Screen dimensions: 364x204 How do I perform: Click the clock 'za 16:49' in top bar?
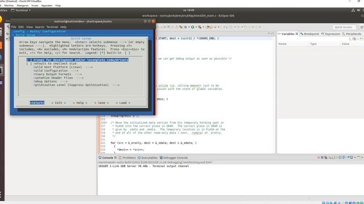coord(188,10)
